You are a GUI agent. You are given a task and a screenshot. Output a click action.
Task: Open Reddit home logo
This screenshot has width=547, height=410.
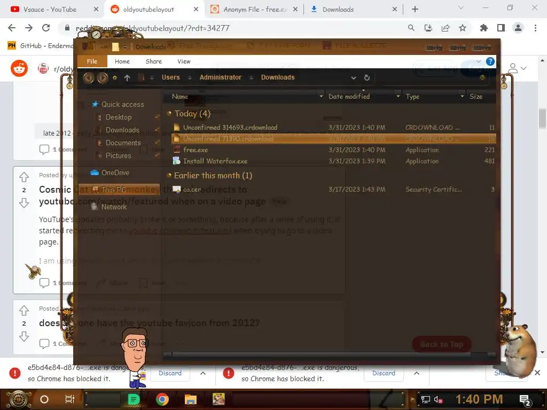point(19,68)
